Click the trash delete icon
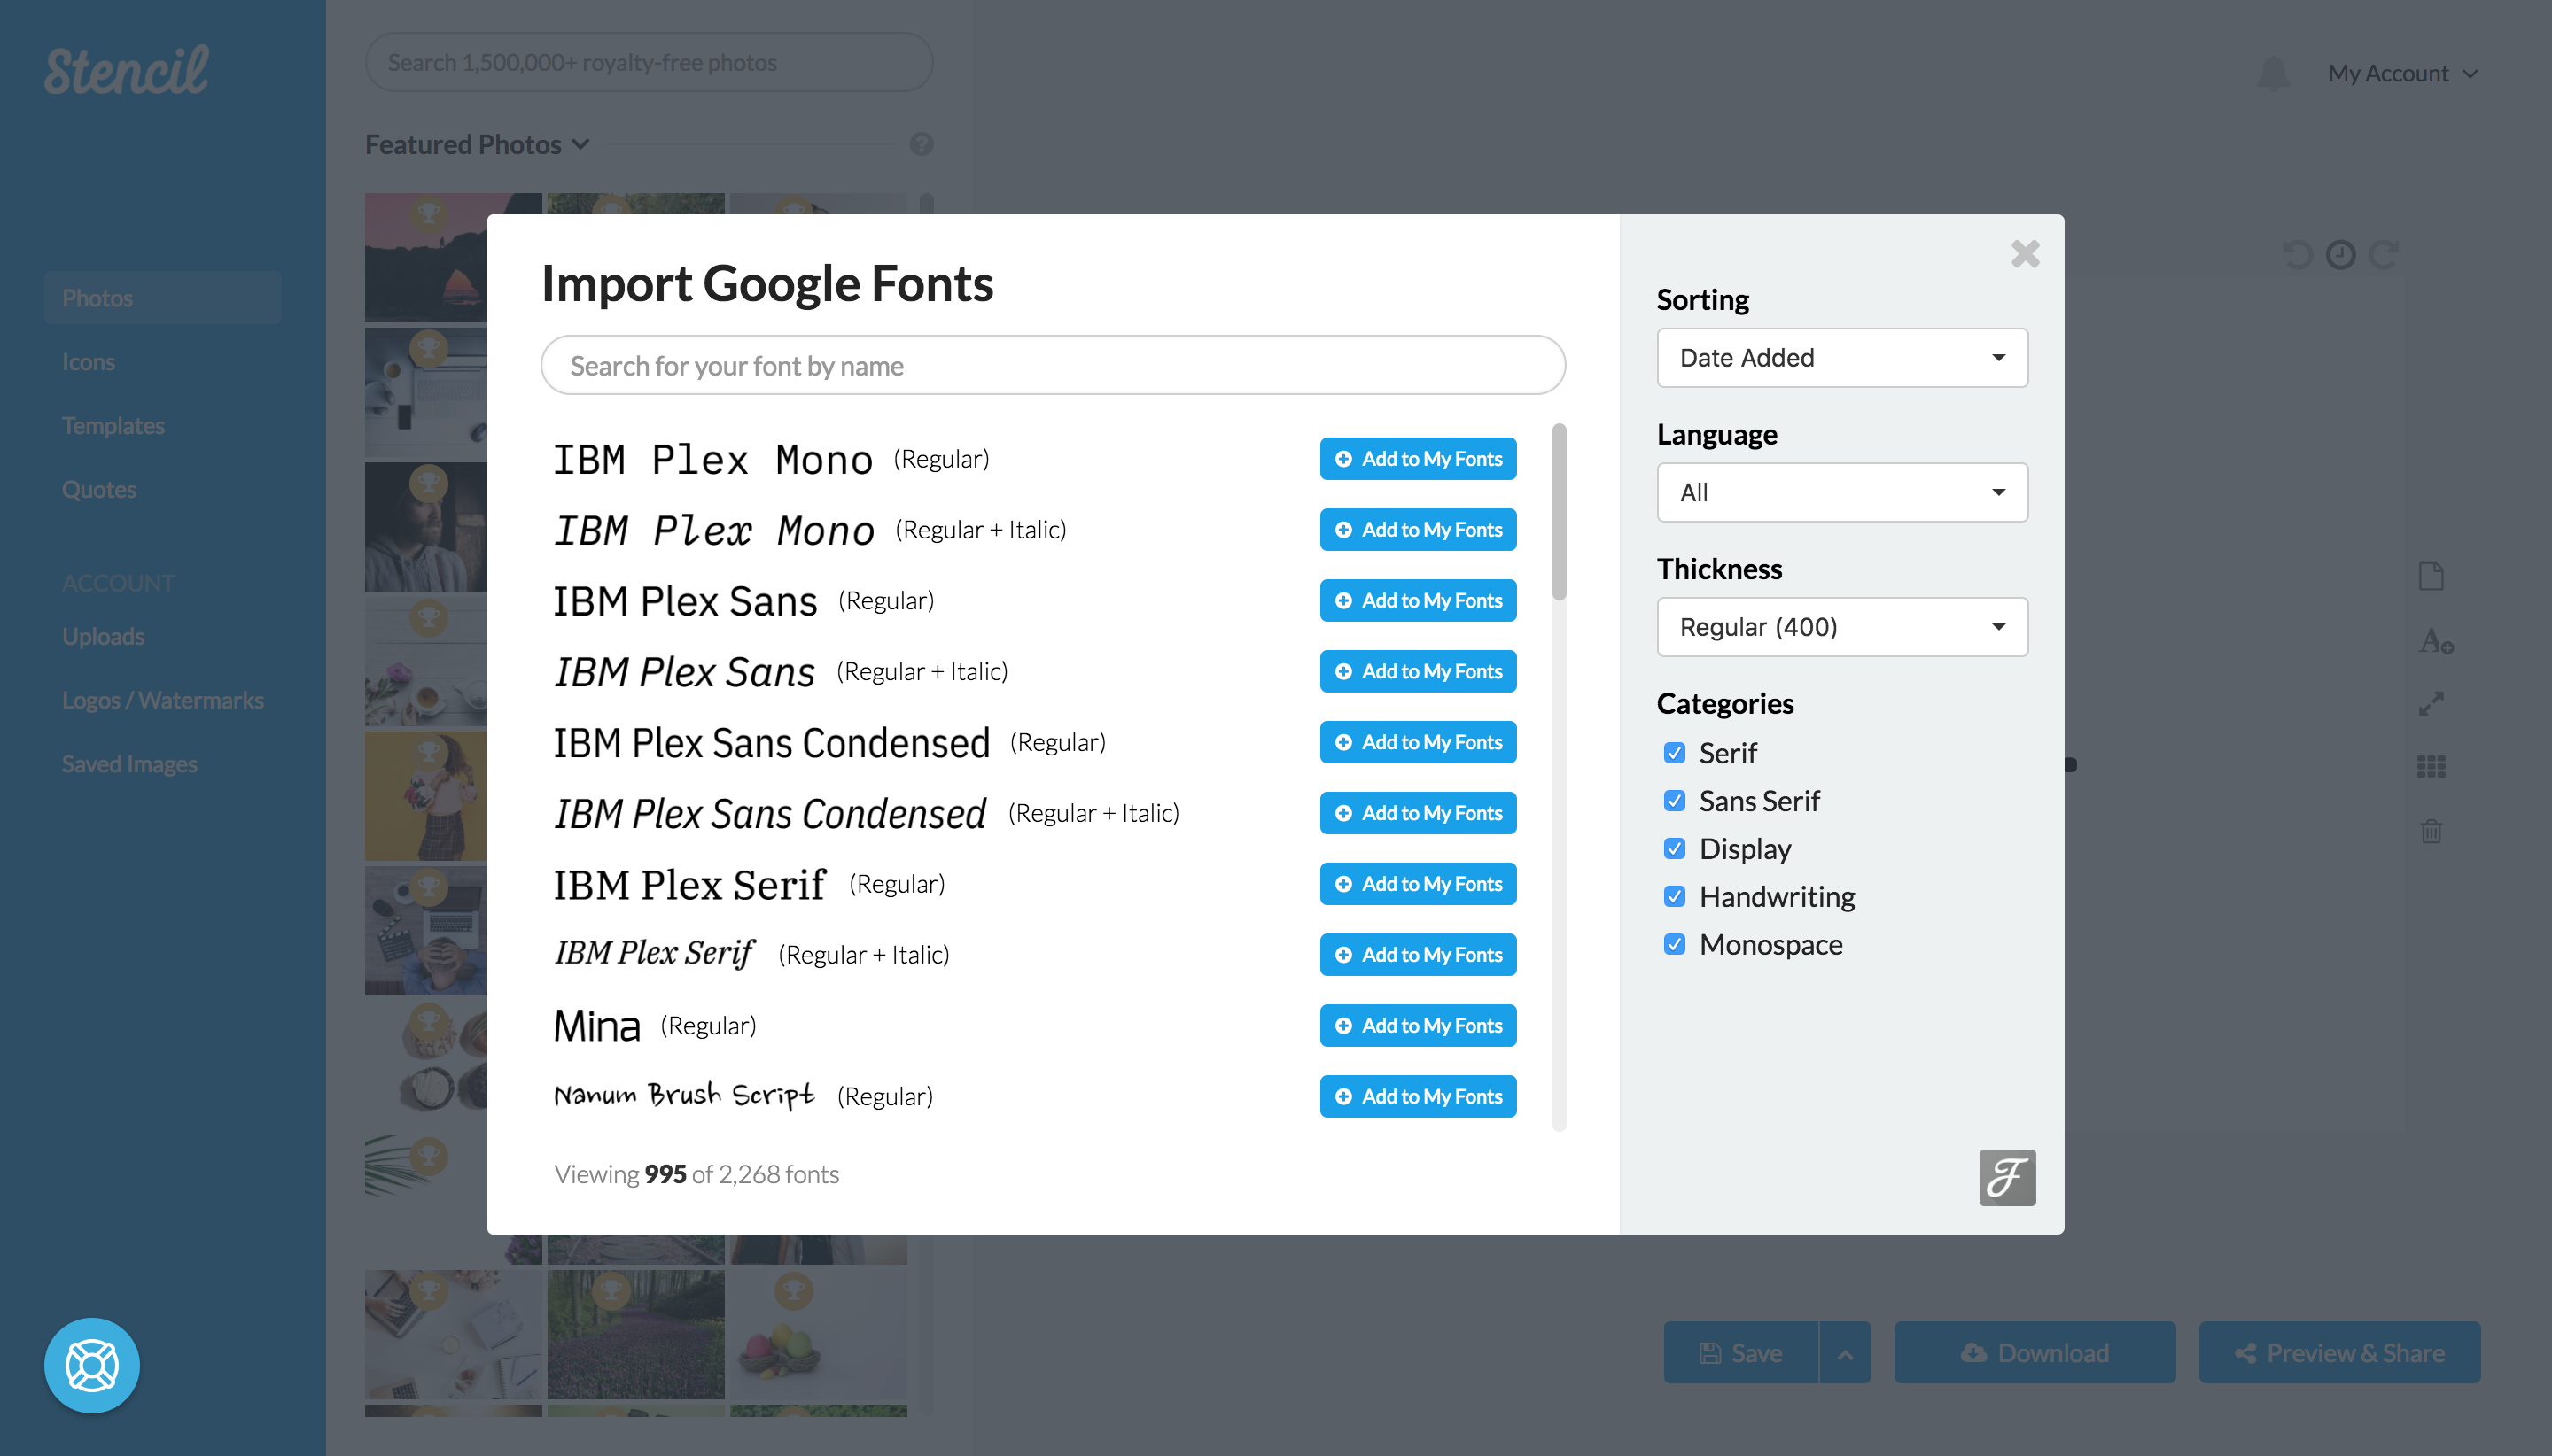The height and width of the screenshot is (1456, 2552). tap(2431, 831)
